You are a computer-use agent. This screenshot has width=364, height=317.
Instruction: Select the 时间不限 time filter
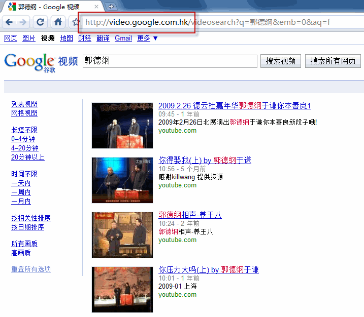24,174
